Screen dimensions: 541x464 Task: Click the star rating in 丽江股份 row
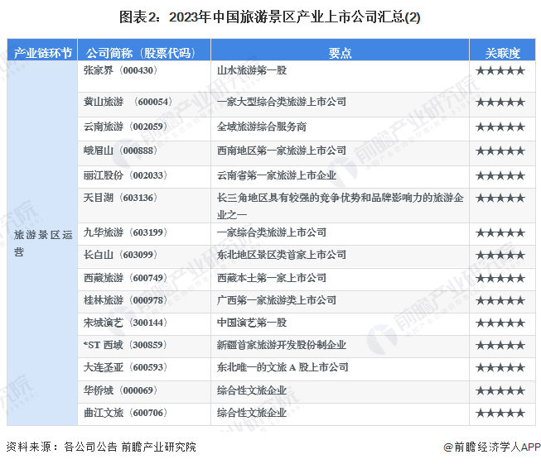500,175
